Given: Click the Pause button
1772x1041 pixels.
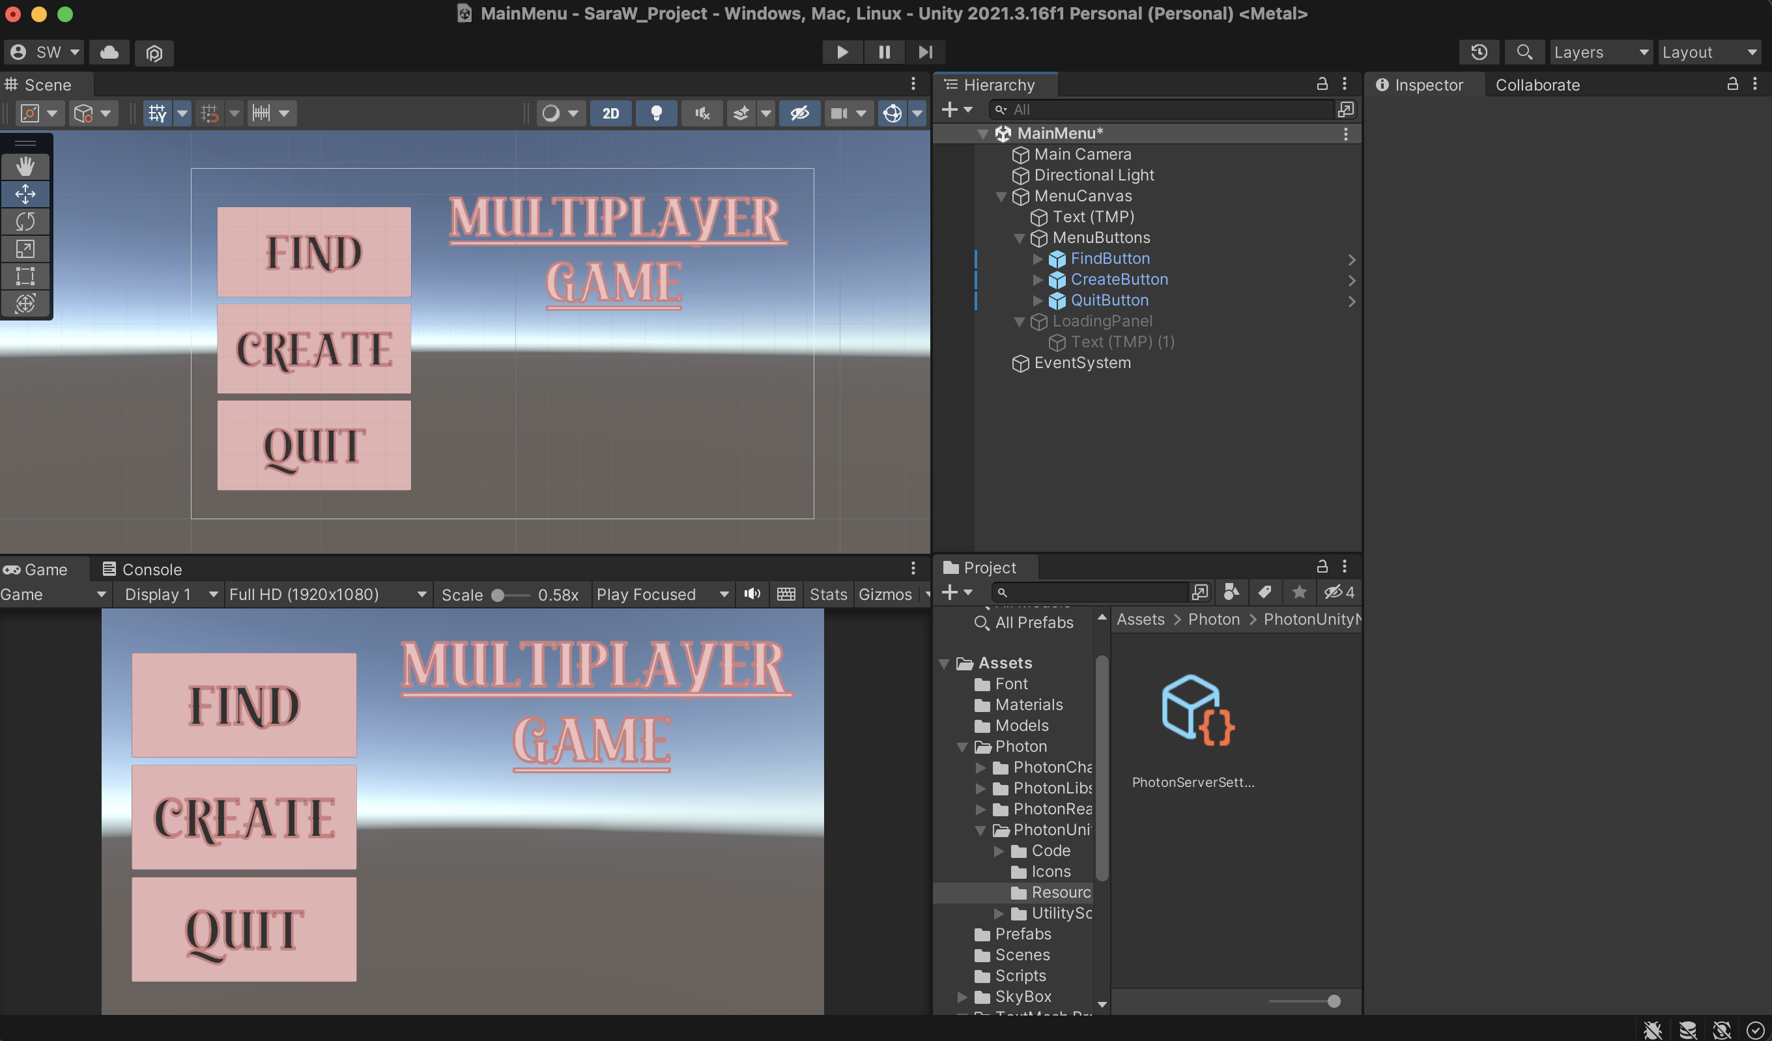Looking at the screenshot, I should [884, 52].
